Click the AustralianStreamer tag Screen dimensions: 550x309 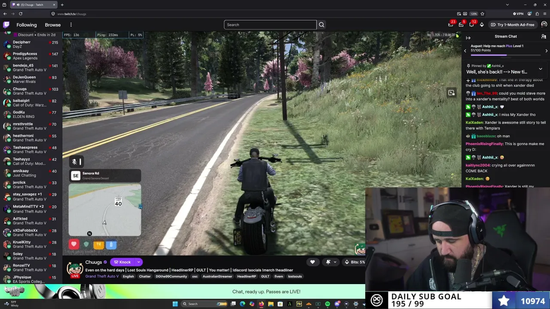(217, 276)
